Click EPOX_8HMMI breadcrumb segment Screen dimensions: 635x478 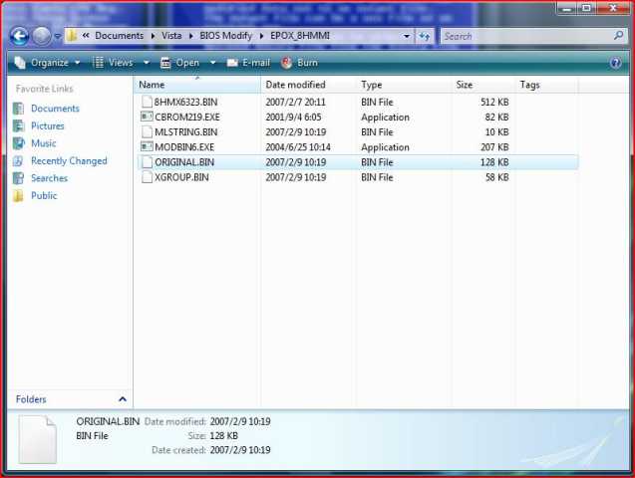(300, 36)
